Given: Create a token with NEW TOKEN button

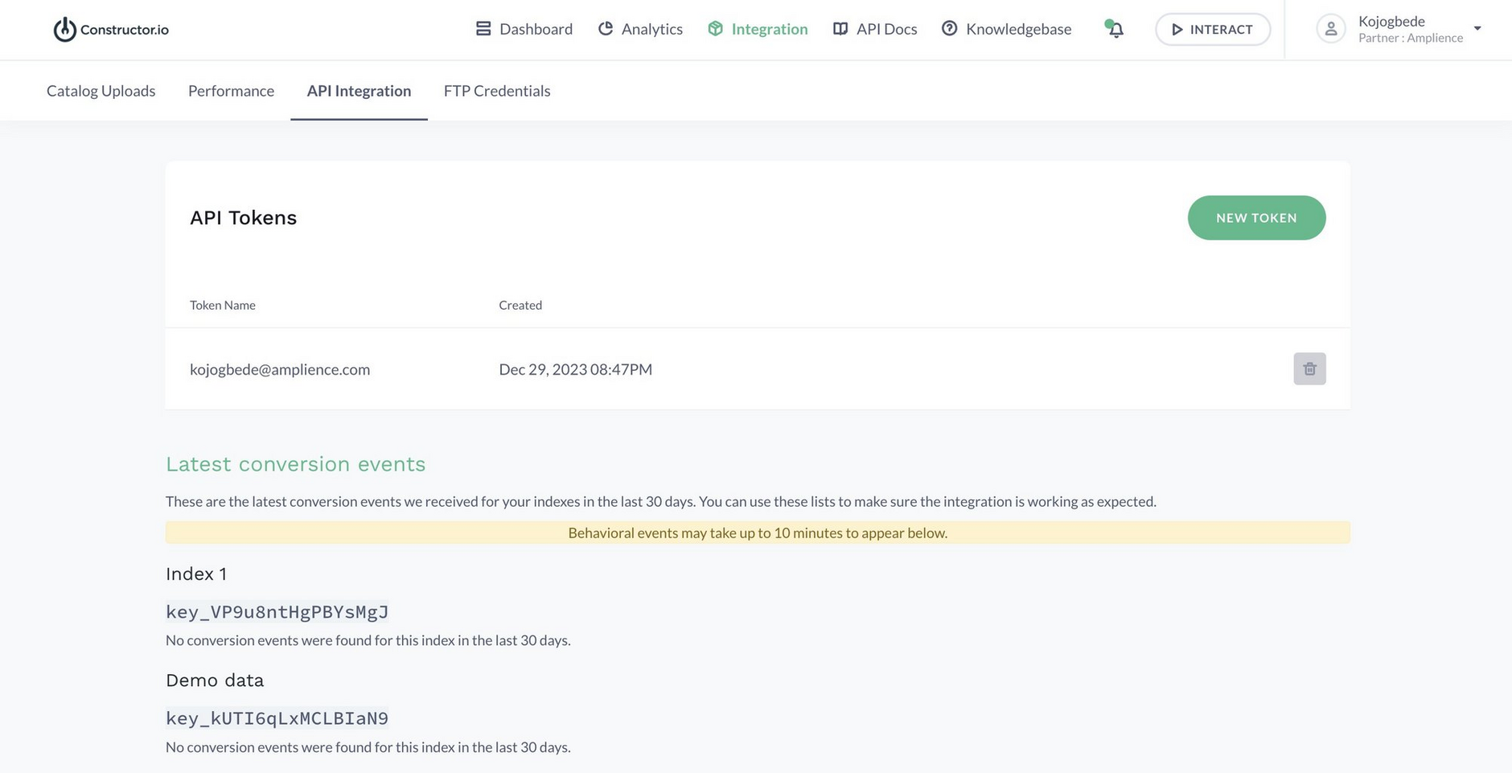Looking at the screenshot, I should pyautogui.click(x=1256, y=218).
